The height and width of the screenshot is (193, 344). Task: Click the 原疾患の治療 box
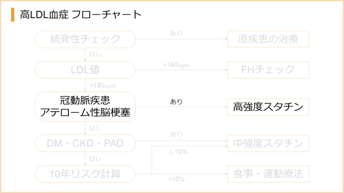[268, 39]
